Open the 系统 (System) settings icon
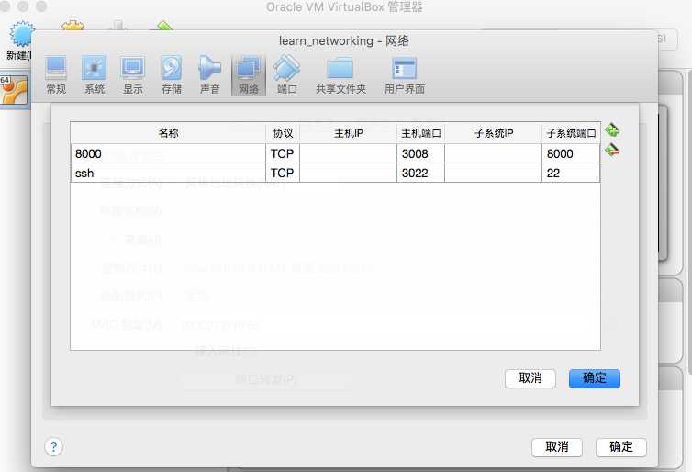692x472 pixels. pyautogui.click(x=94, y=75)
